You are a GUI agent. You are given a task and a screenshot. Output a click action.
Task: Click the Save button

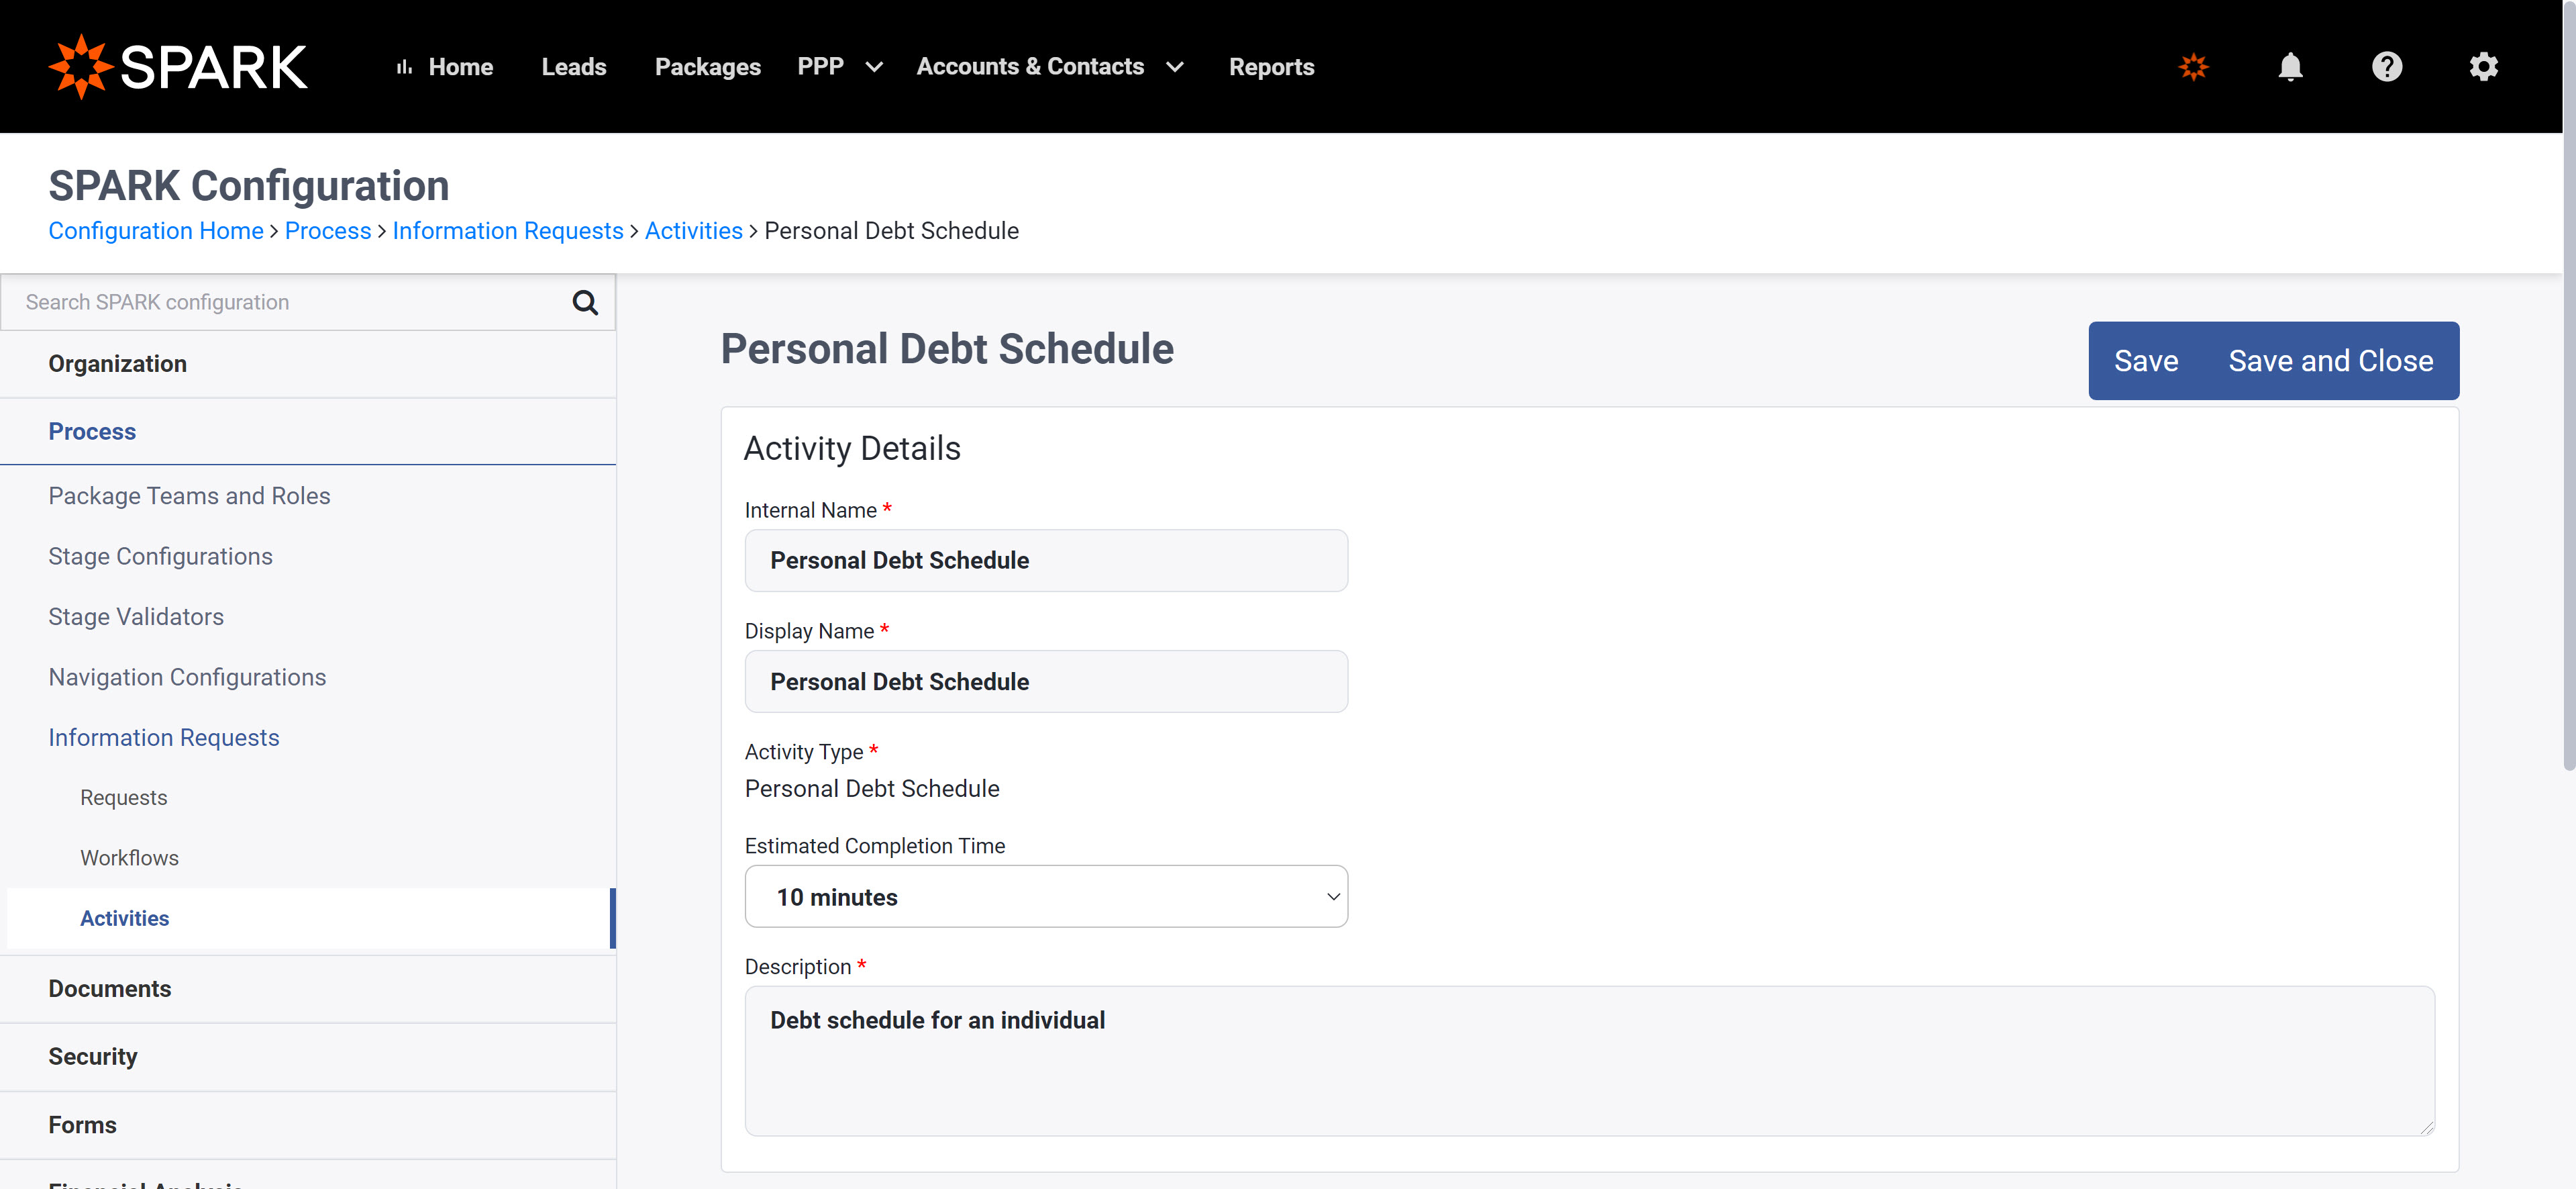click(2146, 361)
